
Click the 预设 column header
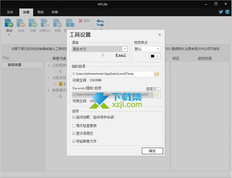(184, 58)
